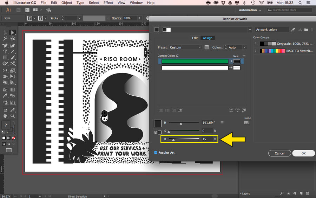Open the Preset Custom dropdown
The width and height of the screenshot is (316, 198).
(185, 47)
